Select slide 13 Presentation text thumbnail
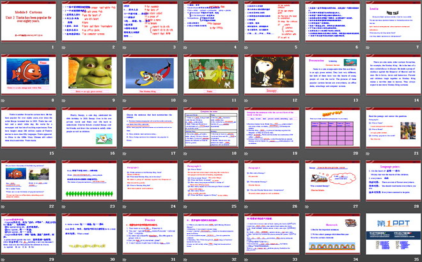The height and width of the screenshot is (262, 422). [332, 75]
